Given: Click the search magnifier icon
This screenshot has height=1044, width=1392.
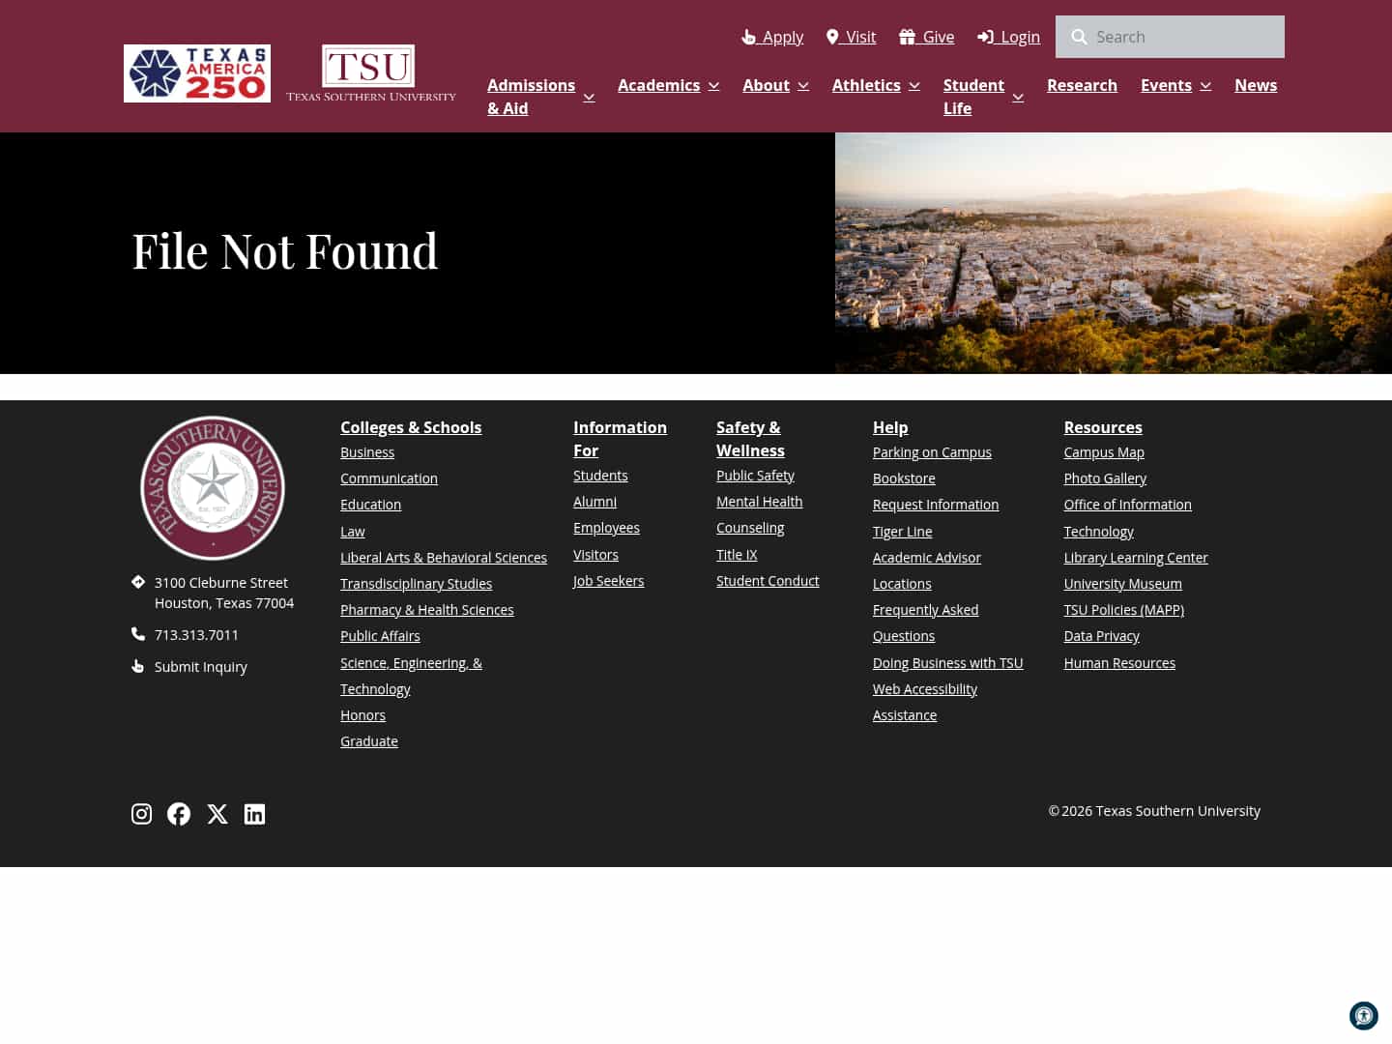Looking at the screenshot, I should pyautogui.click(x=1079, y=37).
